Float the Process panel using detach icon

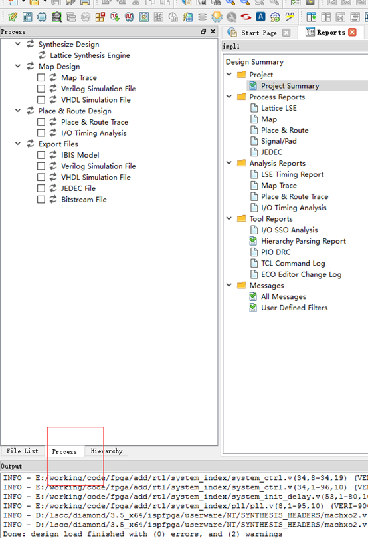tap(203, 31)
